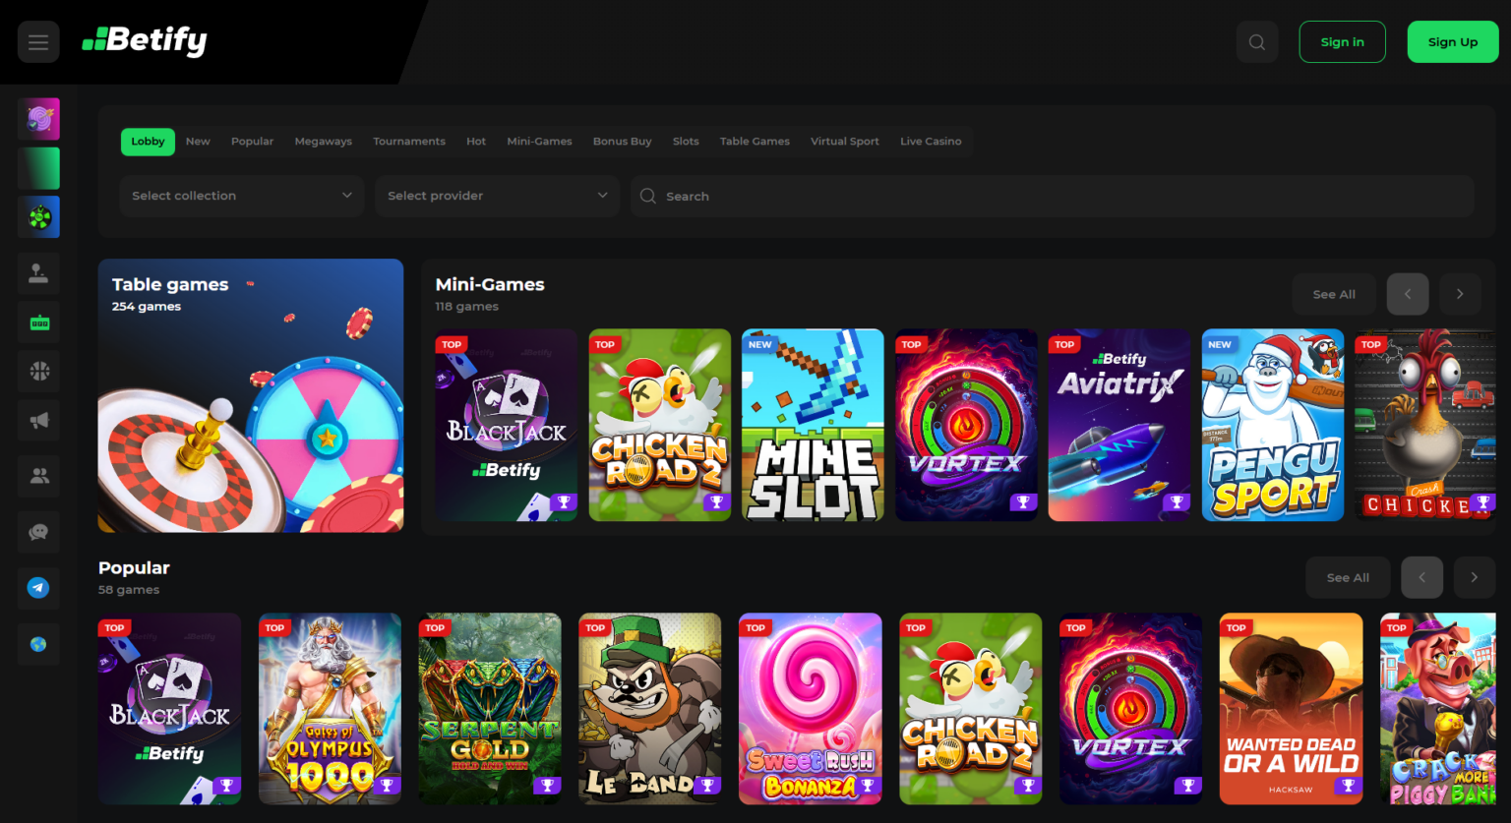Screen dimensions: 1511x823
Task: Open Crack More Piggy Bank thumbnail
Action: pos(1438,709)
